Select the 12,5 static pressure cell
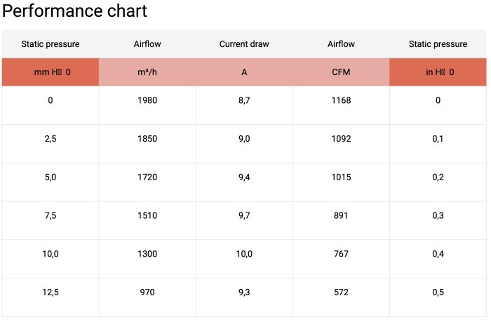Image resolution: width=491 pixels, height=324 pixels. tap(51, 292)
